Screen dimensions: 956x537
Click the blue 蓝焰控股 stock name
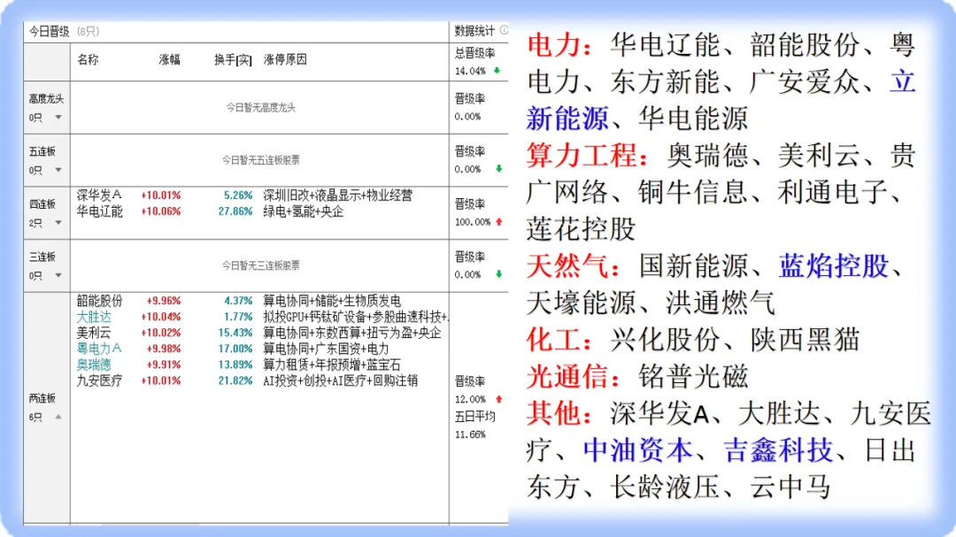click(833, 265)
